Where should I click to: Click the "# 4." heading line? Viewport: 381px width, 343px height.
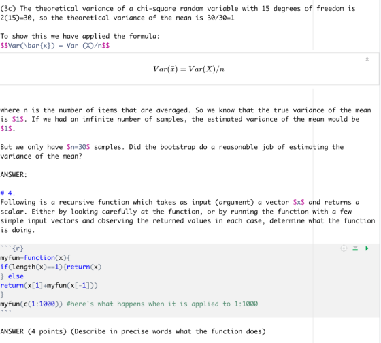coord(7,193)
